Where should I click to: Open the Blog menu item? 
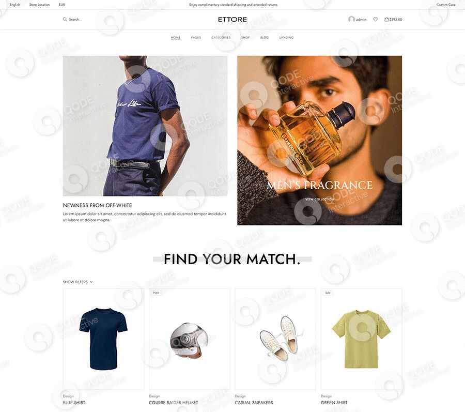[x=264, y=37]
